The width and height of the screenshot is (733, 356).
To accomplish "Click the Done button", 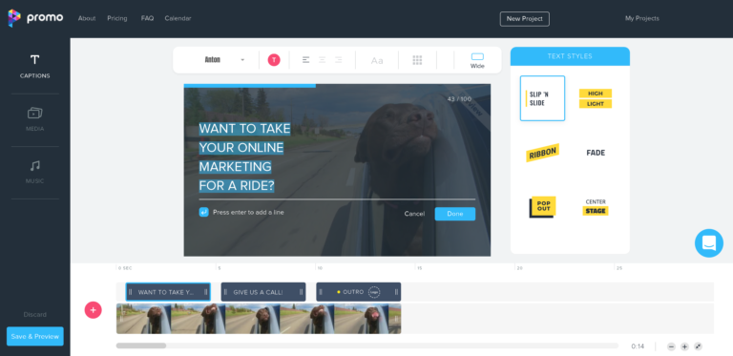I will [x=455, y=214].
